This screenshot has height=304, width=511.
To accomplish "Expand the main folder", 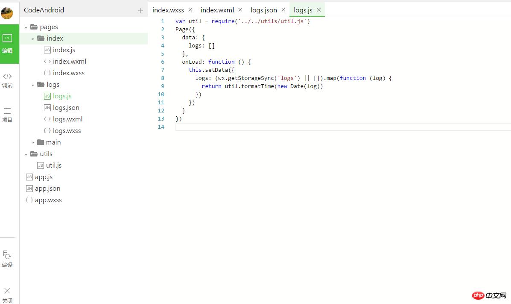I will pyautogui.click(x=33, y=142).
